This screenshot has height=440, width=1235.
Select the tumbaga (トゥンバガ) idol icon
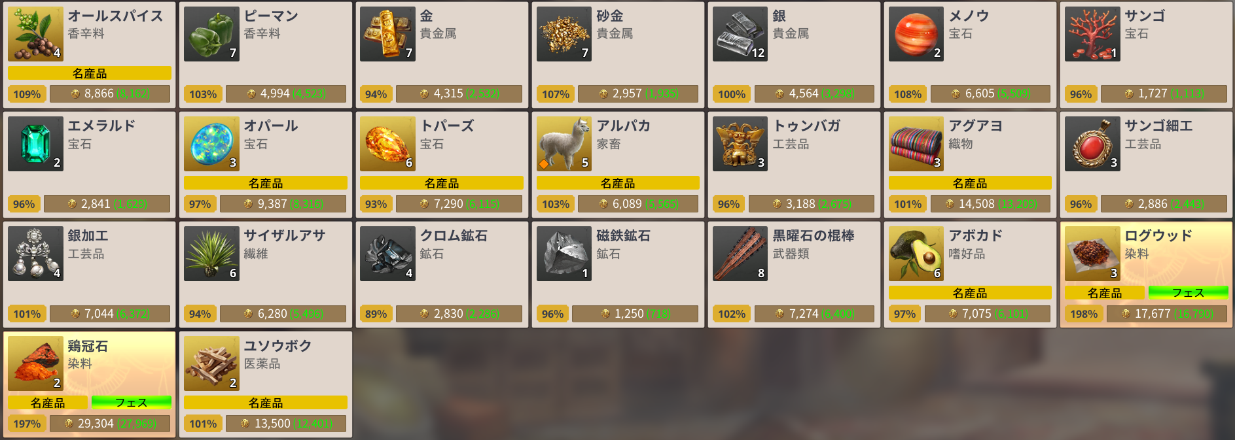pos(740,144)
